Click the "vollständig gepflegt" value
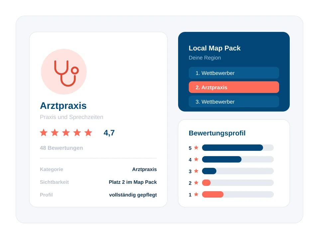Image resolution: width=319 pixels, height=239 pixels. pyautogui.click(x=133, y=195)
